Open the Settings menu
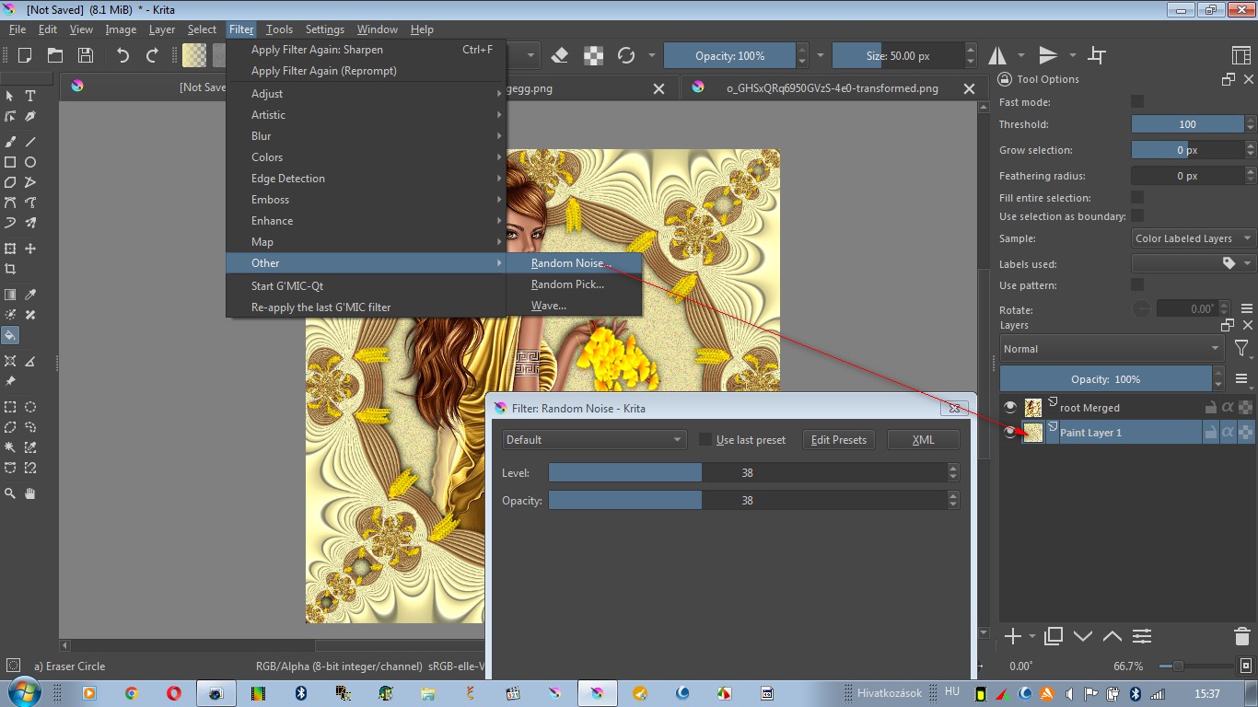 pos(325,29)
